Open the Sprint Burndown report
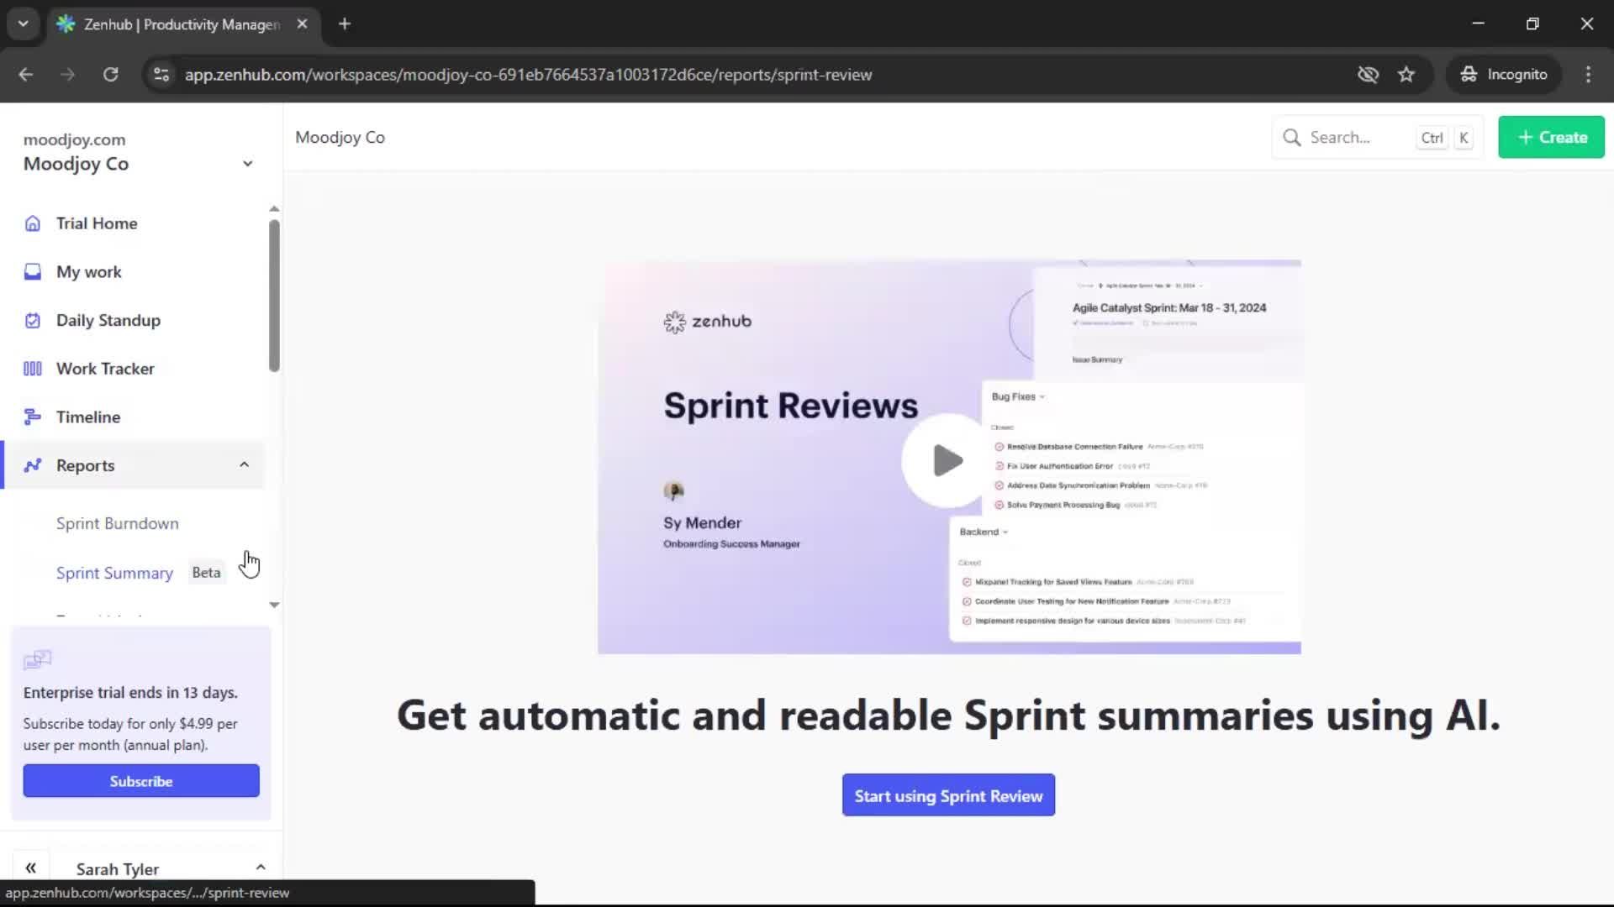Image resolution: width=1614 pixels, height=907 pixels. click(117, 522)
